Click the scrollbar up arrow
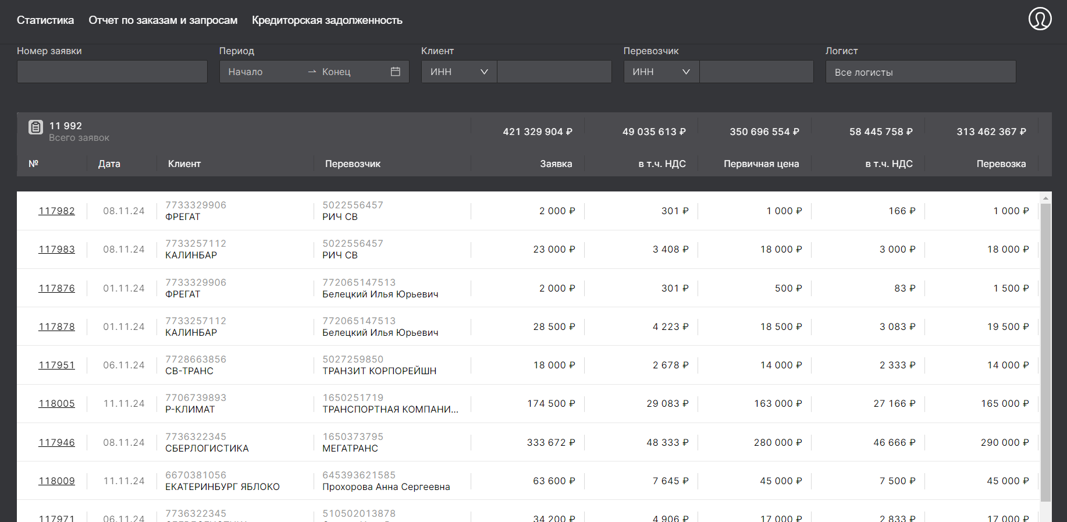 (1045, 198)
